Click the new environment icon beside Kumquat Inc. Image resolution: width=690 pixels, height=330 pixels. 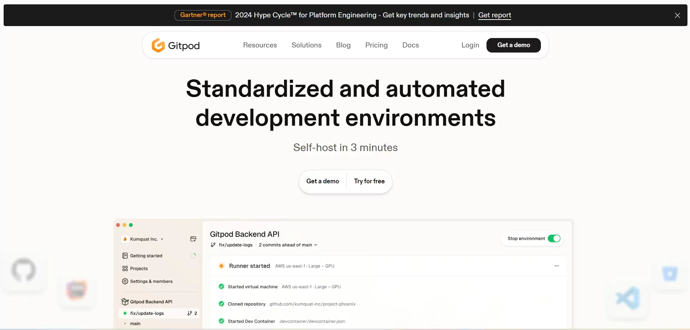click(193, 239)
